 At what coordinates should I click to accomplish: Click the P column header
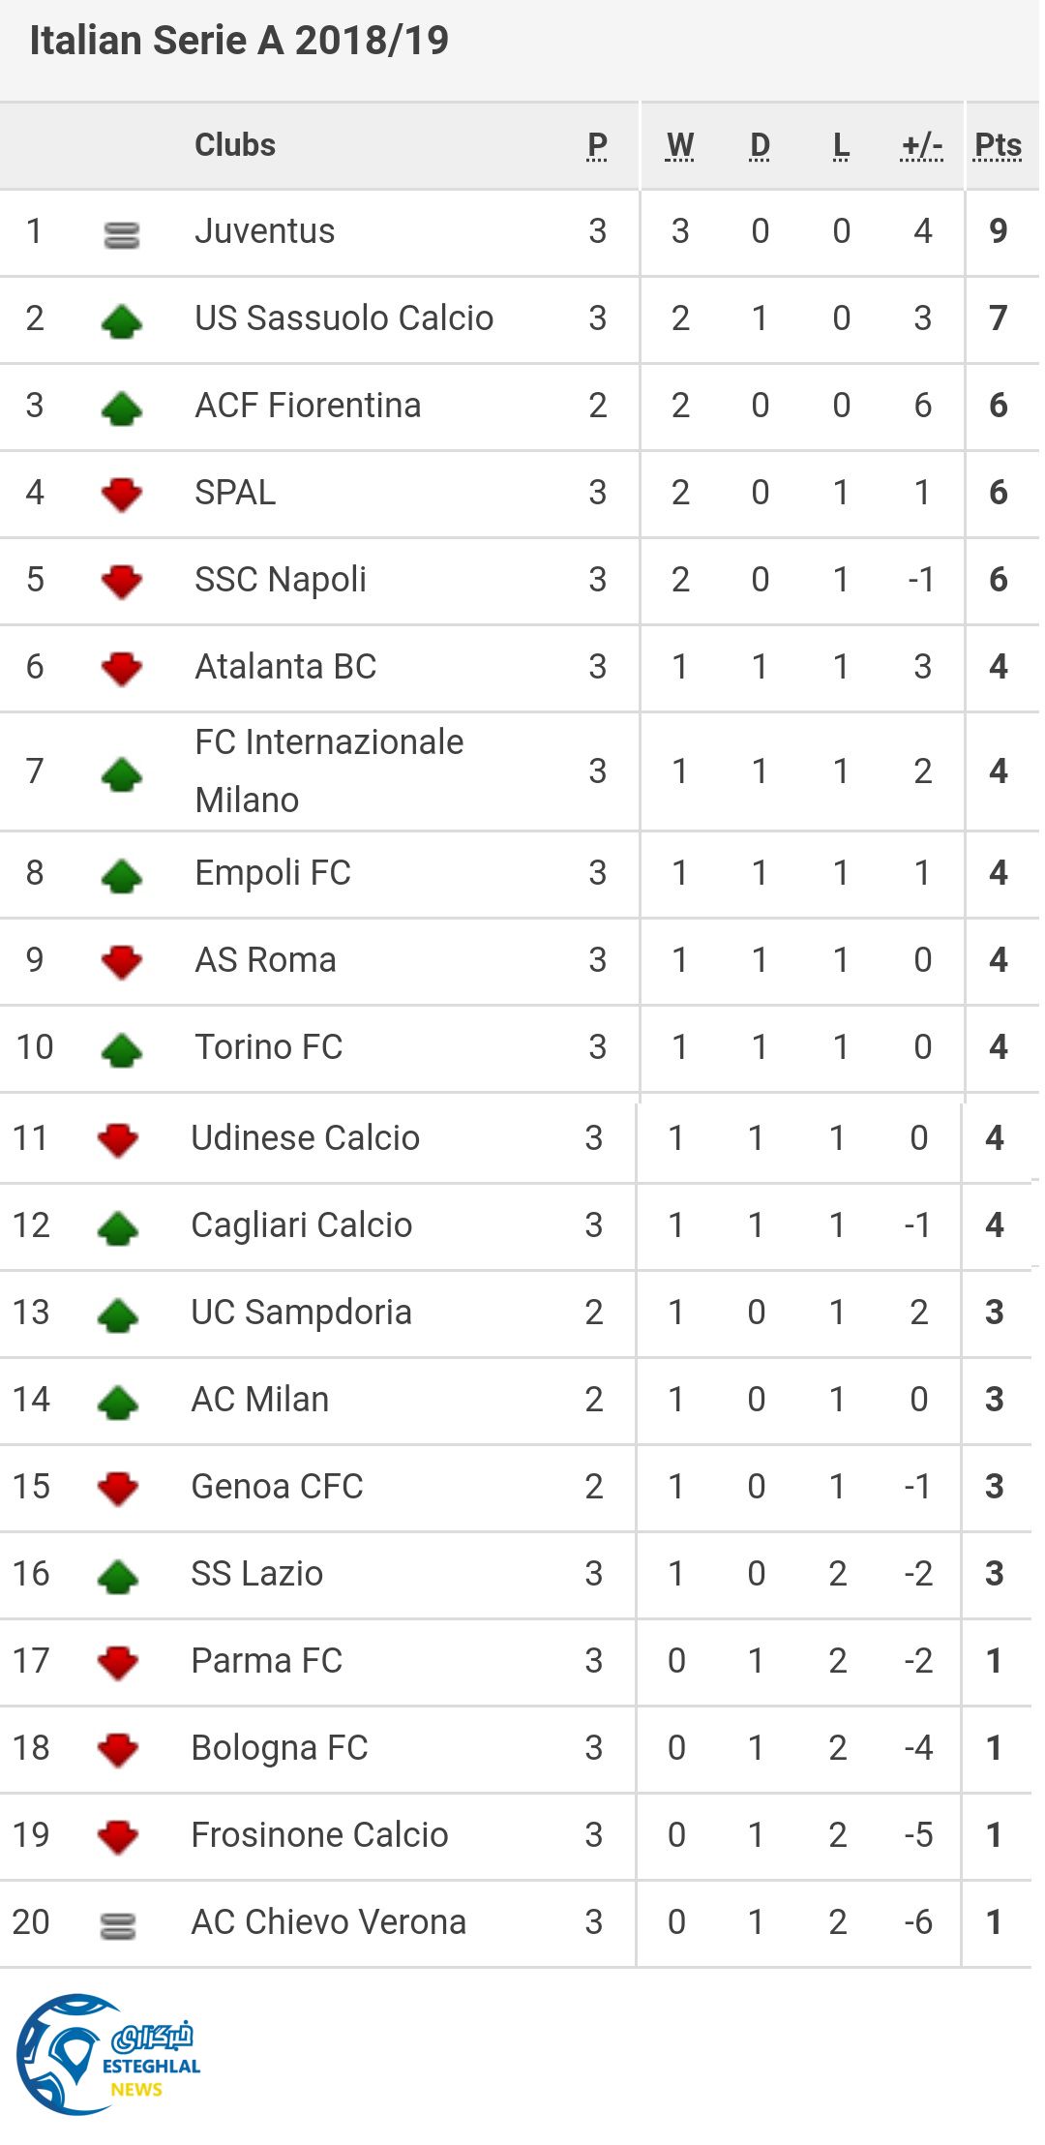tap(597, 145)
